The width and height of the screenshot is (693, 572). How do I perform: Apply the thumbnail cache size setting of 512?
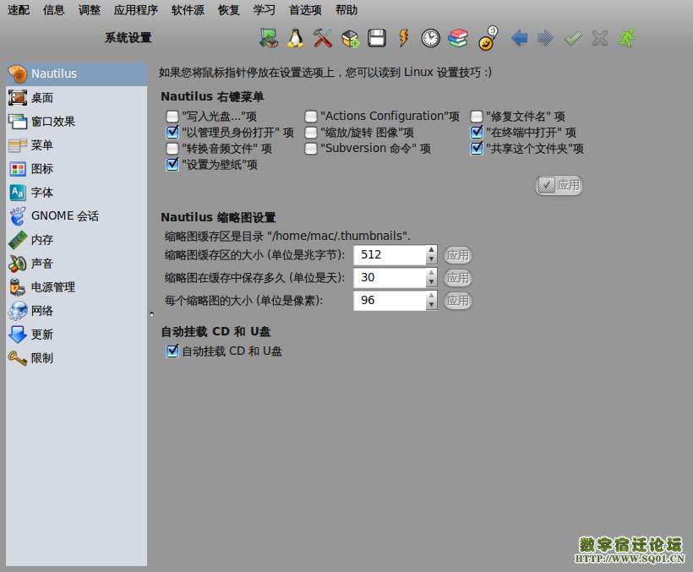point(458,255)
